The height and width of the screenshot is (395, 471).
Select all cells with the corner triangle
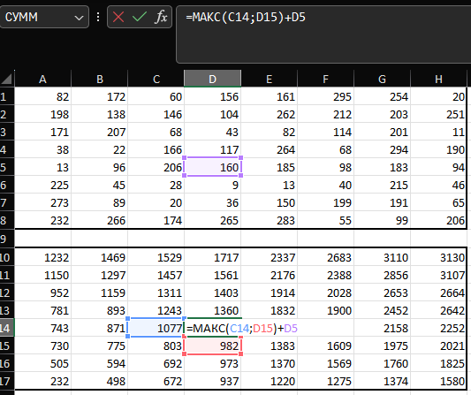pyautogui.click(x=6, y=79)
